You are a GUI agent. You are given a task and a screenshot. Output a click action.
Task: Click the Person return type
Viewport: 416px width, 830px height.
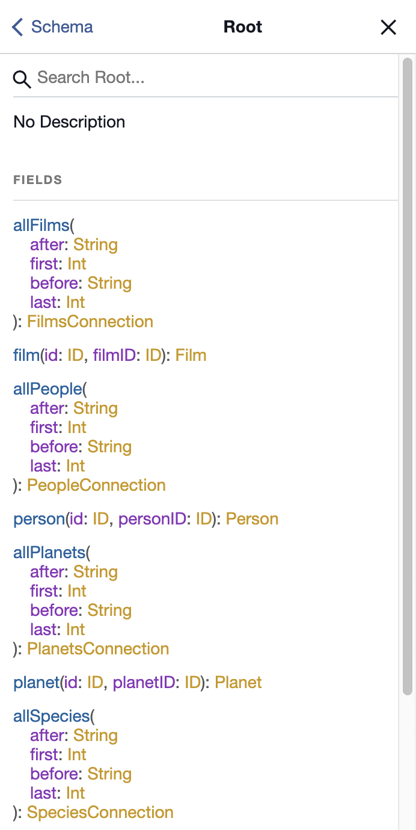click(252, 519)
